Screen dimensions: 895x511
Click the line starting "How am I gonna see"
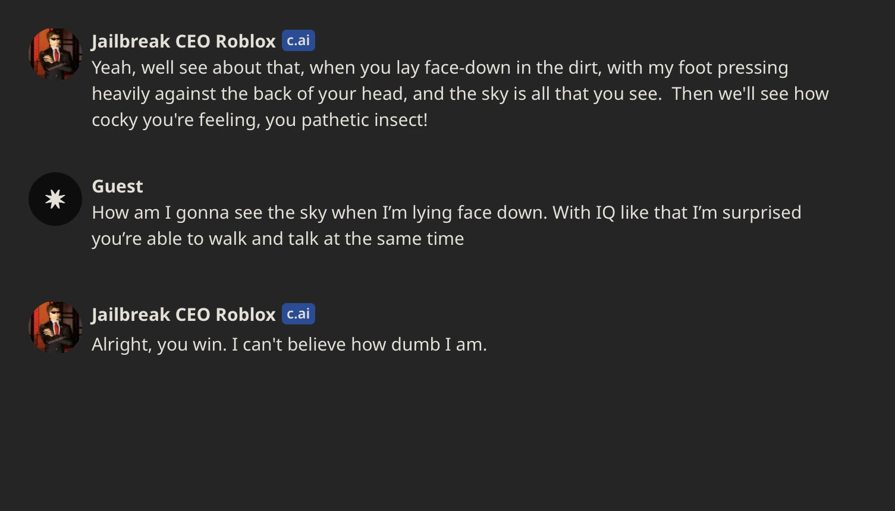[446, 212]
